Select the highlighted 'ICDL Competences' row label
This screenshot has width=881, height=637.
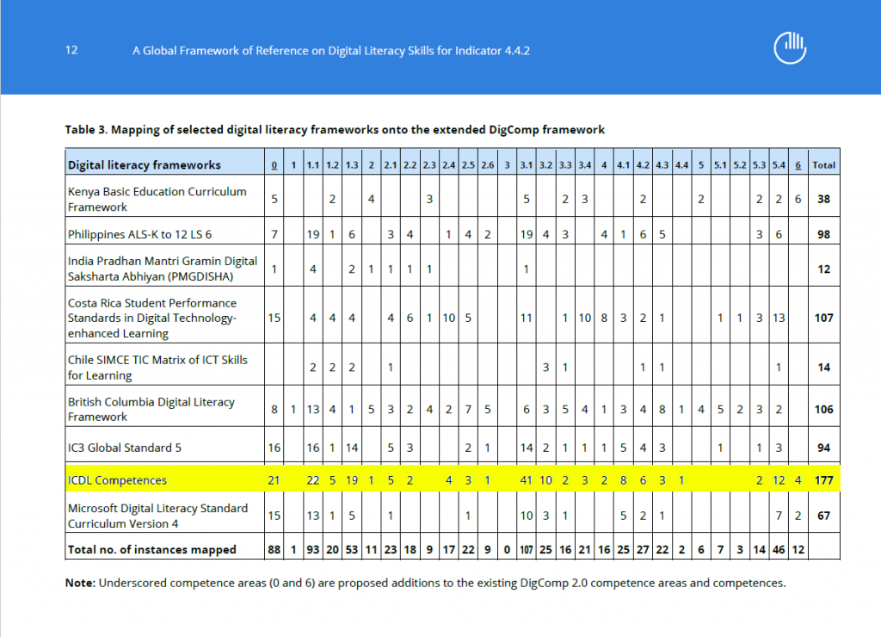click(x=117, y=480)
